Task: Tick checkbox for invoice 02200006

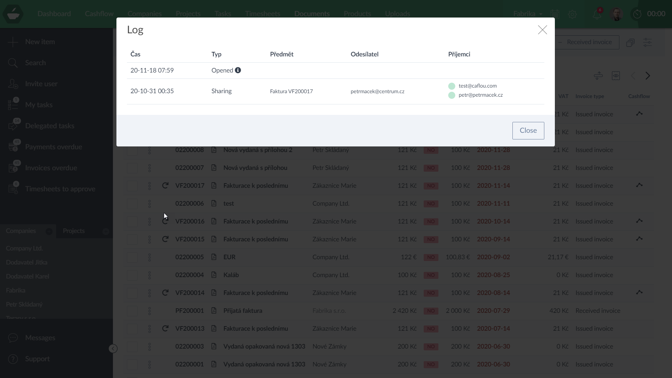Action: pos(132,204)
